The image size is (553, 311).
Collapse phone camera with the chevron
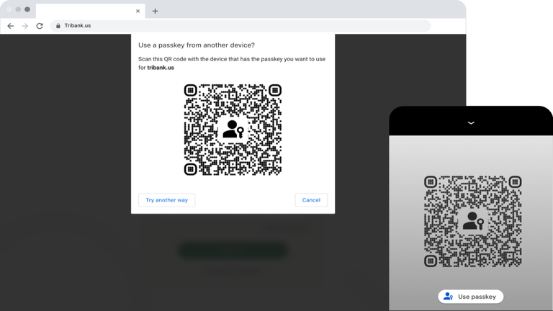(x=471, y=123)
